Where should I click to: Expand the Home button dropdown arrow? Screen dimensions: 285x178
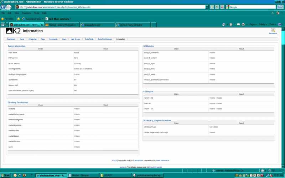tap(227, 25)
